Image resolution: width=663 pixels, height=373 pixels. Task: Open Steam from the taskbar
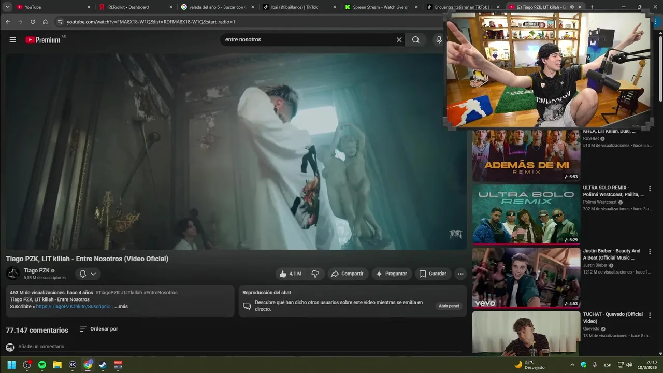(103, 365)
